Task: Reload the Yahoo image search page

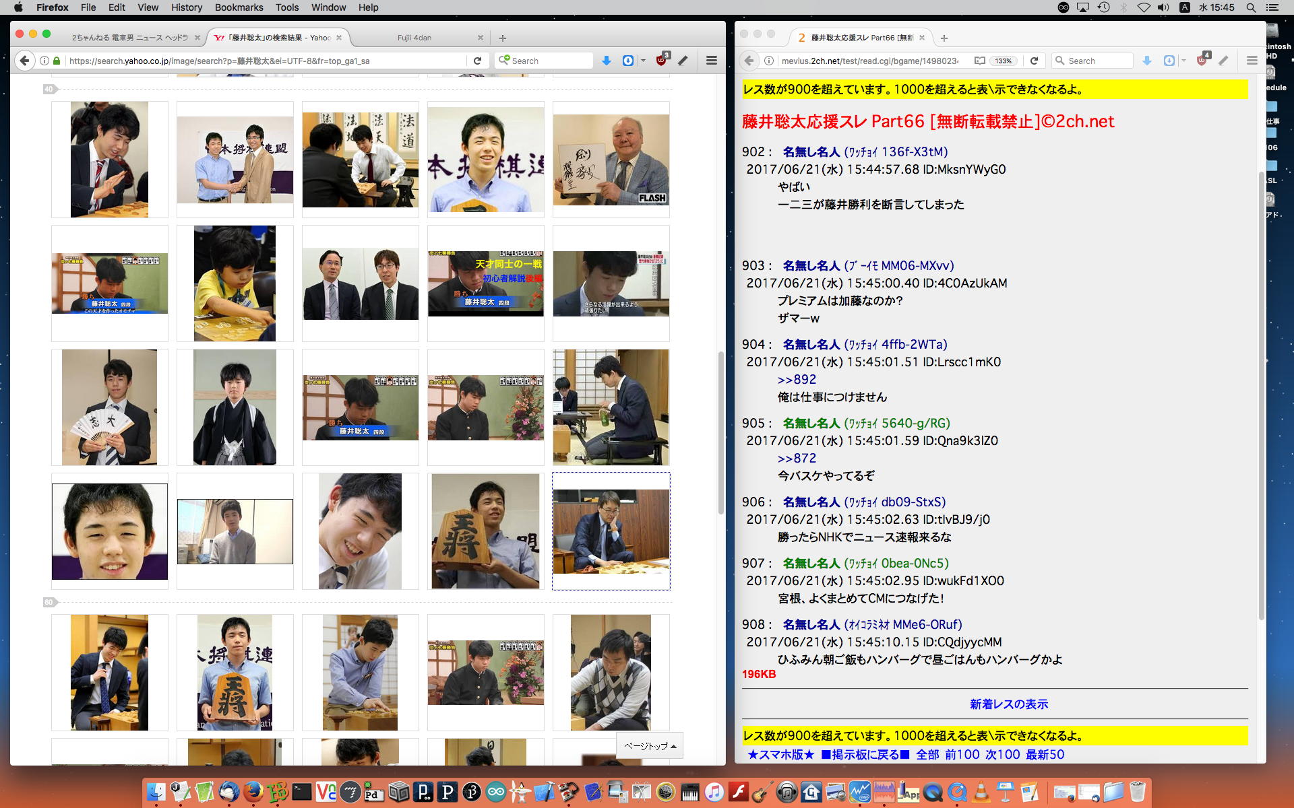Action: [x=477, y=61]
